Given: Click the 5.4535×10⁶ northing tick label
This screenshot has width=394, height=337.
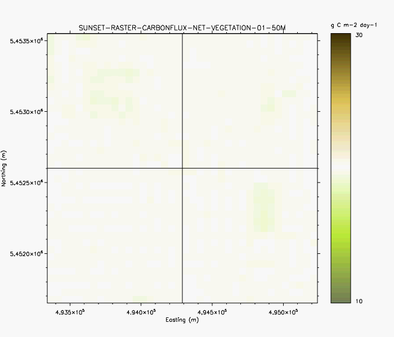Looking at the screenshot, I should click(27, 41).
